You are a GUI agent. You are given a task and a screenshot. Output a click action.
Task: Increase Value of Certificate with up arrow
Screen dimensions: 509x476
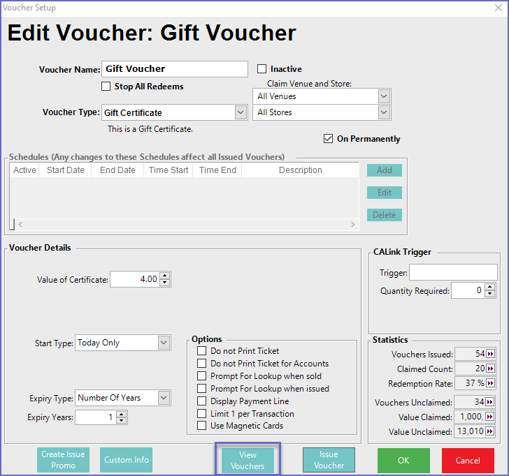(x=164, y=276)
